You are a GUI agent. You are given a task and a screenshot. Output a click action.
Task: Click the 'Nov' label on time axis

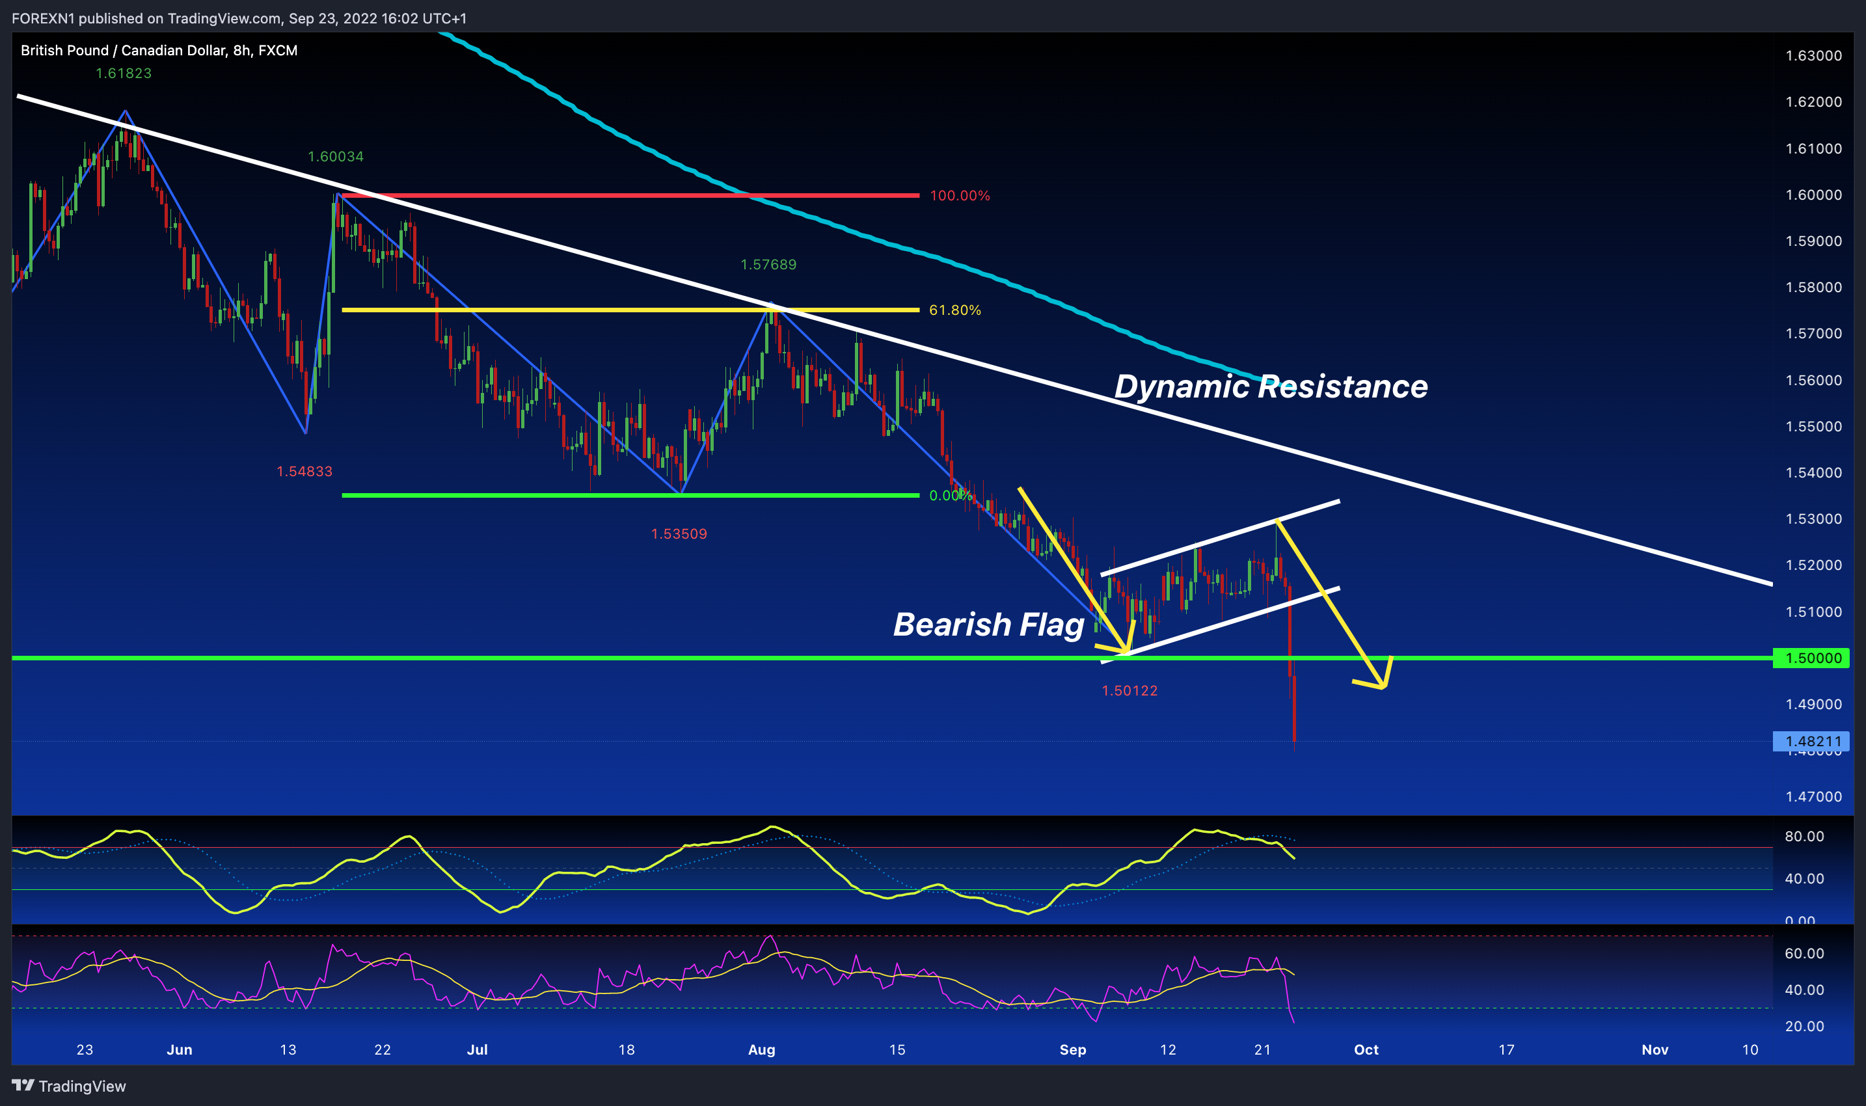coord(1655,1050)
